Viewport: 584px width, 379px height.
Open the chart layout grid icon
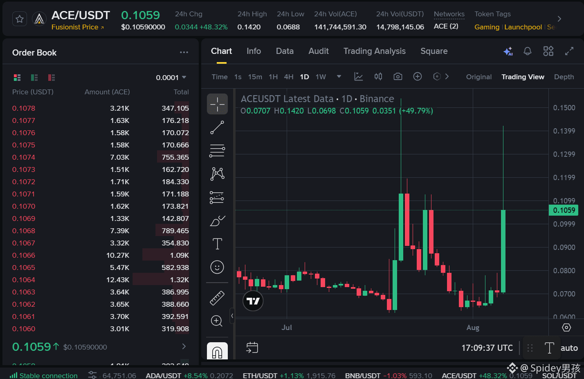(548, 51)
